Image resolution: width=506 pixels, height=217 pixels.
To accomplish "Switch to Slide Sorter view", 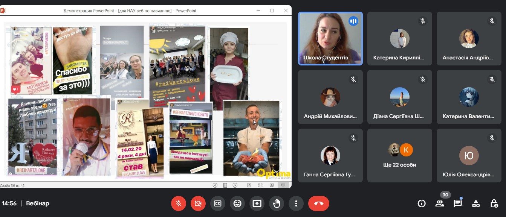I will [x=260, y=185].
